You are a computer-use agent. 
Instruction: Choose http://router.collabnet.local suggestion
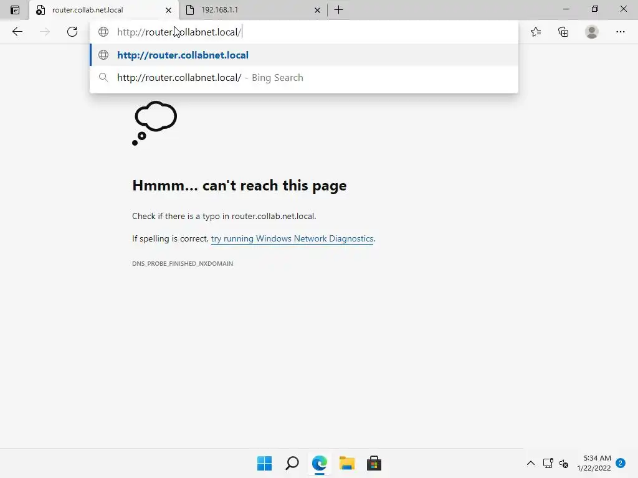pos(303,55)
